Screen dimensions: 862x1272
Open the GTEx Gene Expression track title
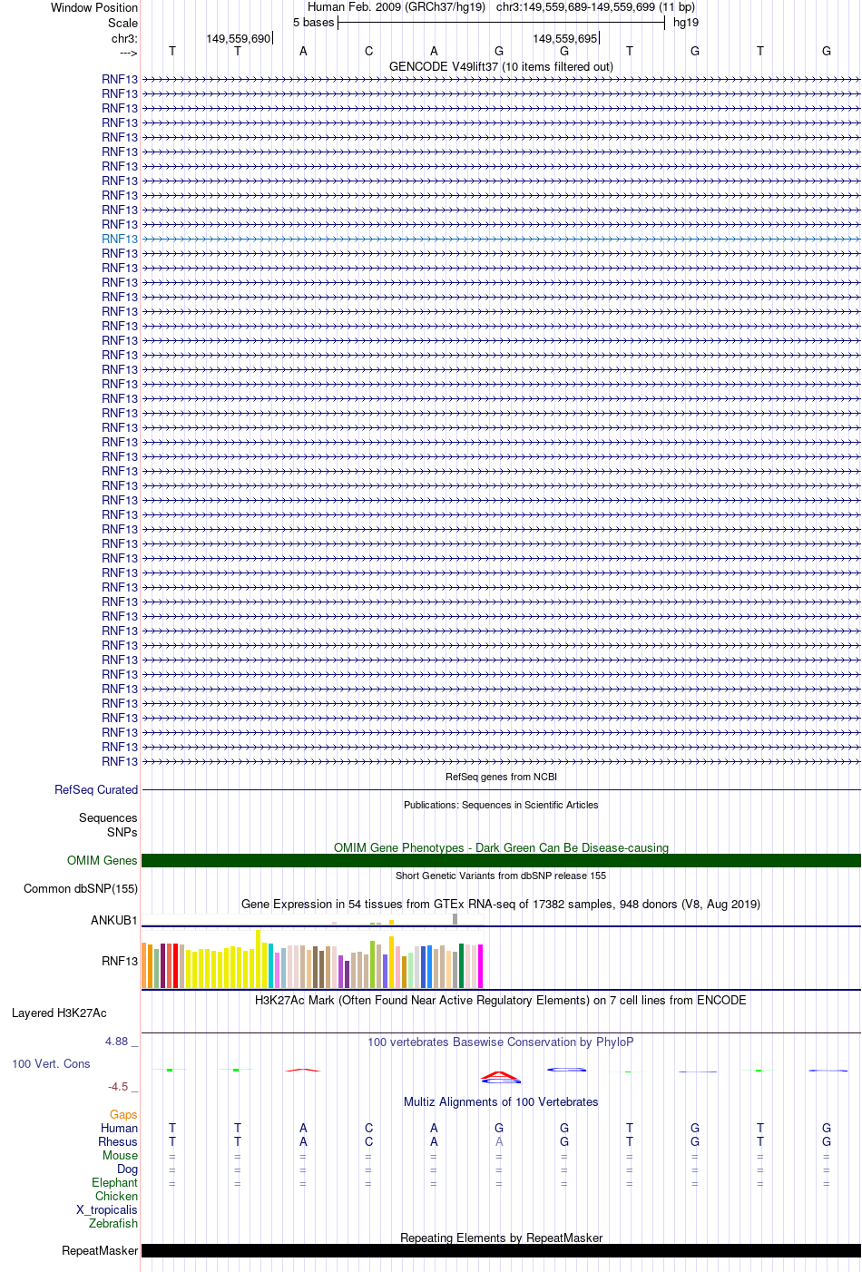pos(501,904)
